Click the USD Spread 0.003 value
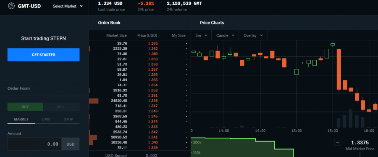 tap(152, 155)
